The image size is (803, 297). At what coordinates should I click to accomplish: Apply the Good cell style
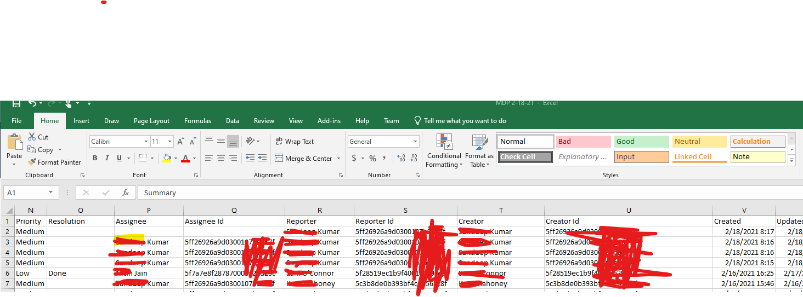click(641, 142)
